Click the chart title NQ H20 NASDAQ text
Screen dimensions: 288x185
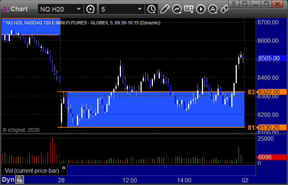click(82, 23)
